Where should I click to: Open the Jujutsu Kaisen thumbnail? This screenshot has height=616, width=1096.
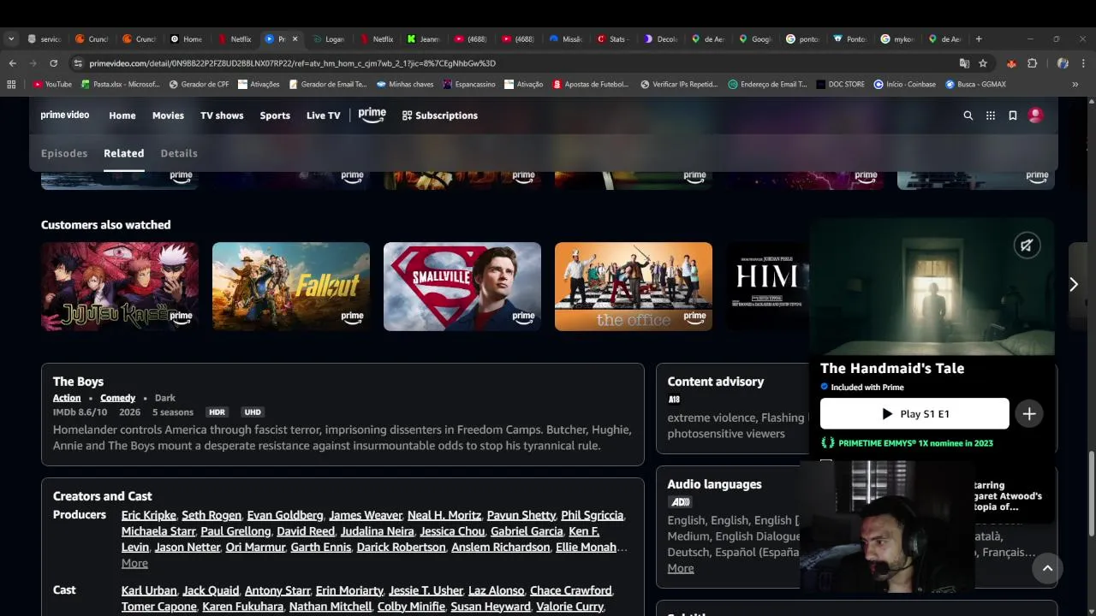tap(120, 287)
